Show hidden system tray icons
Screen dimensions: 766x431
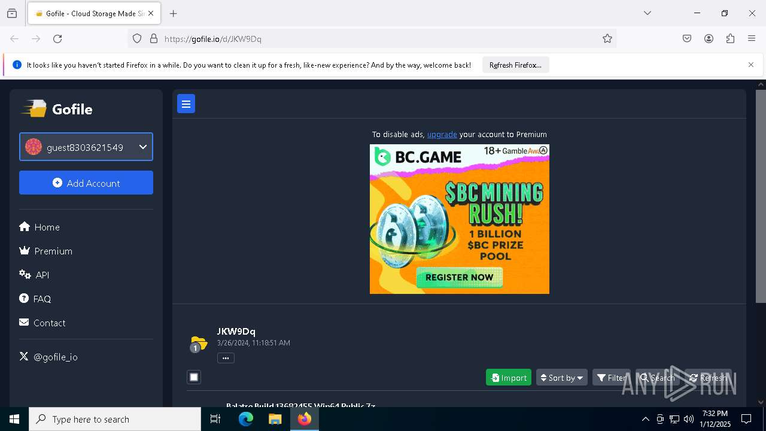click(x=645, y=419)
